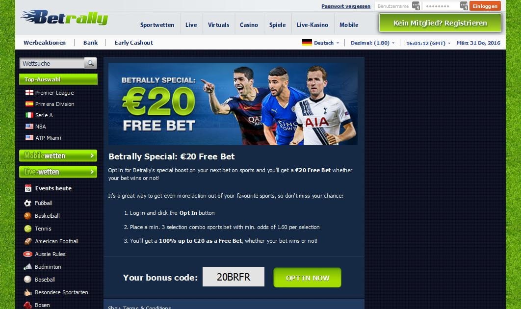Expand the Dezimal odds format dropdown

[373, 43]
